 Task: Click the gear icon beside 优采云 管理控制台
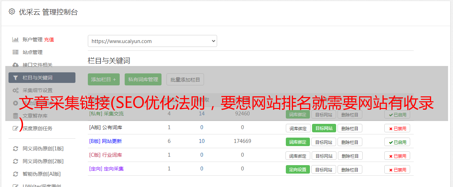(x=12, y=12)
